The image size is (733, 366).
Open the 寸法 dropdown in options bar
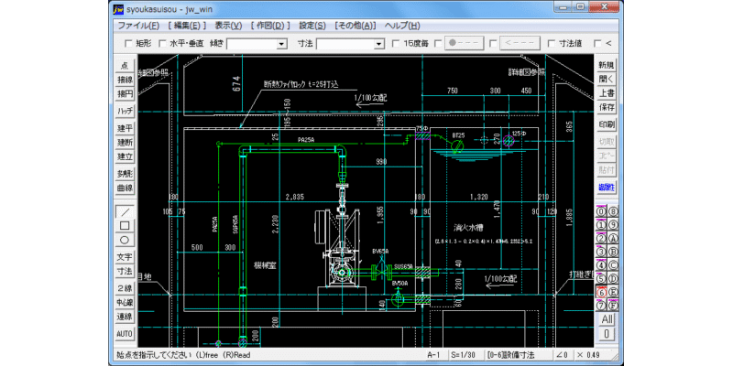378,44
